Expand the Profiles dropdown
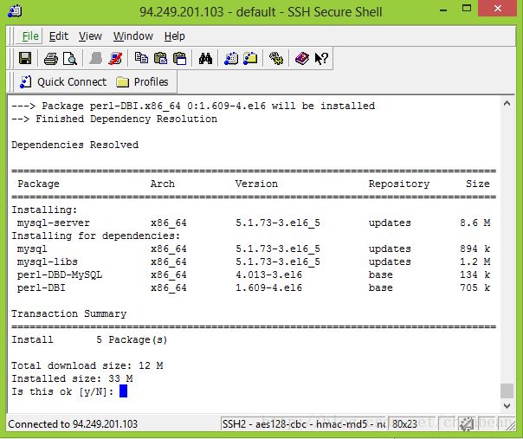Viewport: 523px width, 439px height. tap(143, 82)
